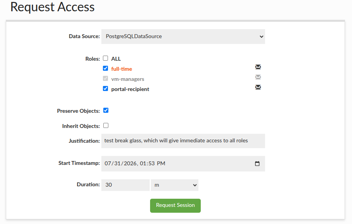Click the Duration value field showing 30
Screen dimensions: 352x224
click(126, 185)
